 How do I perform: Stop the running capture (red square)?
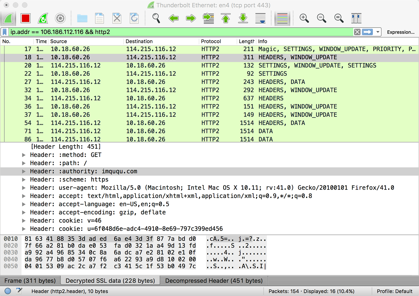(26, 19)
